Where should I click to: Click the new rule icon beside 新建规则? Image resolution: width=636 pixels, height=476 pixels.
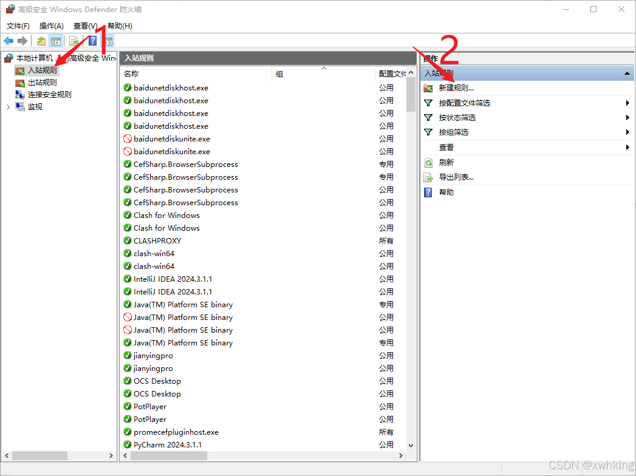428,88
